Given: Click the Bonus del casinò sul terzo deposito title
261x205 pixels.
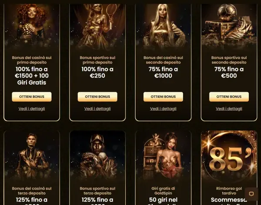Looking at the screenshot, I should pos(32,191).
